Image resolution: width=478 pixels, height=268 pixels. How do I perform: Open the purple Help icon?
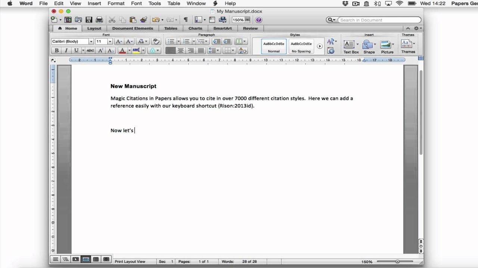[259, 20]
